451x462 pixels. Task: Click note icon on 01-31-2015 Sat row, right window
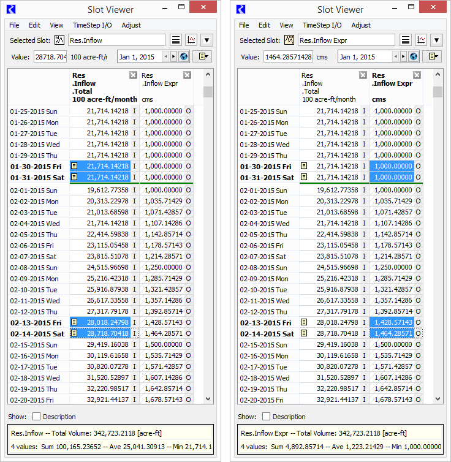click(x=304, y=177)
